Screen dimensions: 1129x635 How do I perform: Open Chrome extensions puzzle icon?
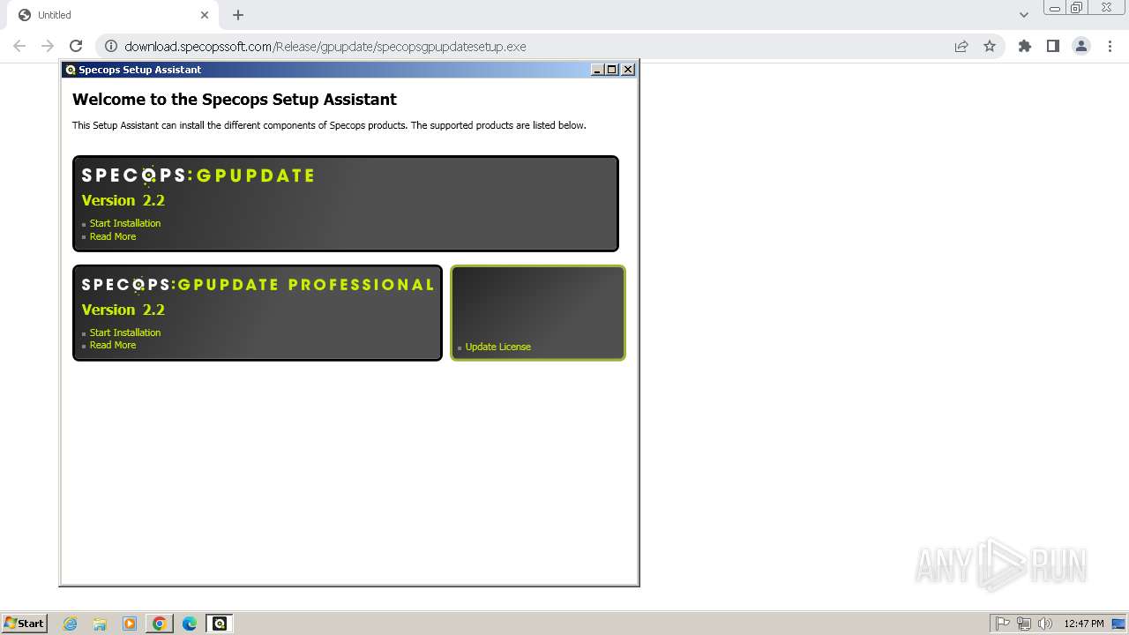(x=1025, y=46)
